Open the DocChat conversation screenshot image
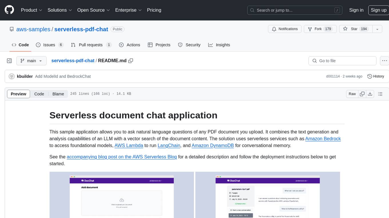This screenshot has width=389, height=218. click(x=267, y=195)
